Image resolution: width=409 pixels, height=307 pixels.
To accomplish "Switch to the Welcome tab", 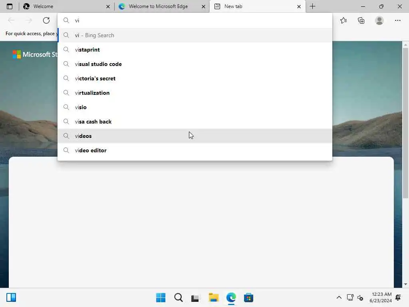I will [66, 6].
